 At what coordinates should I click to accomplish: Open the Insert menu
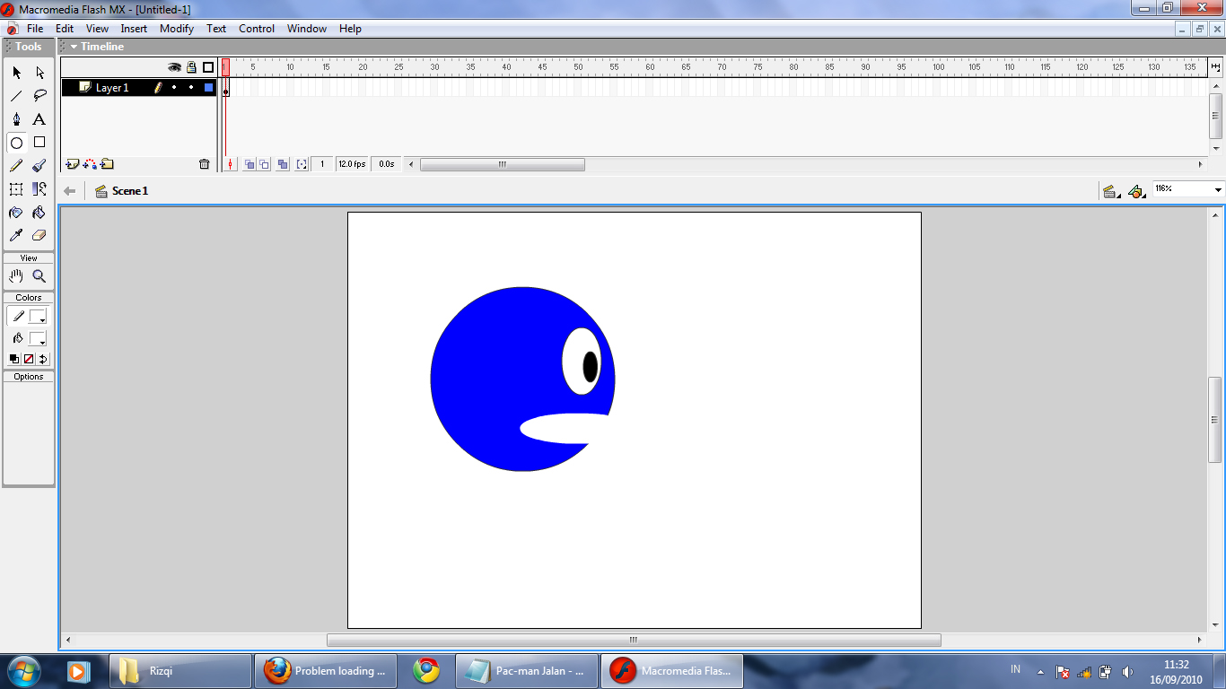tap(134, 29)
